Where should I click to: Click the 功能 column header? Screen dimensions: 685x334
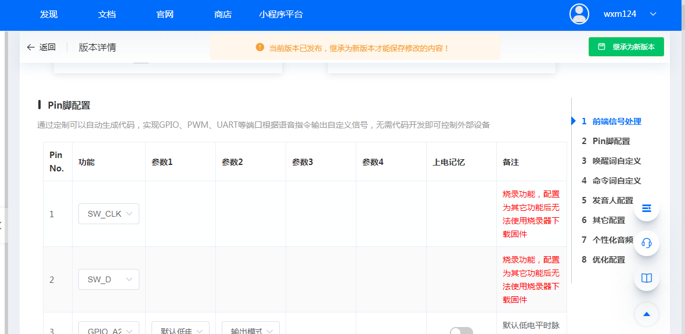[86, 161]
